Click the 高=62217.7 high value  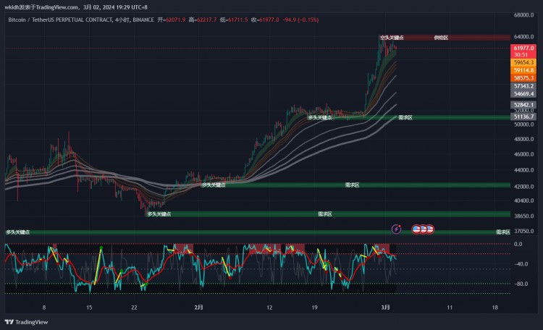tap(203, 20)
